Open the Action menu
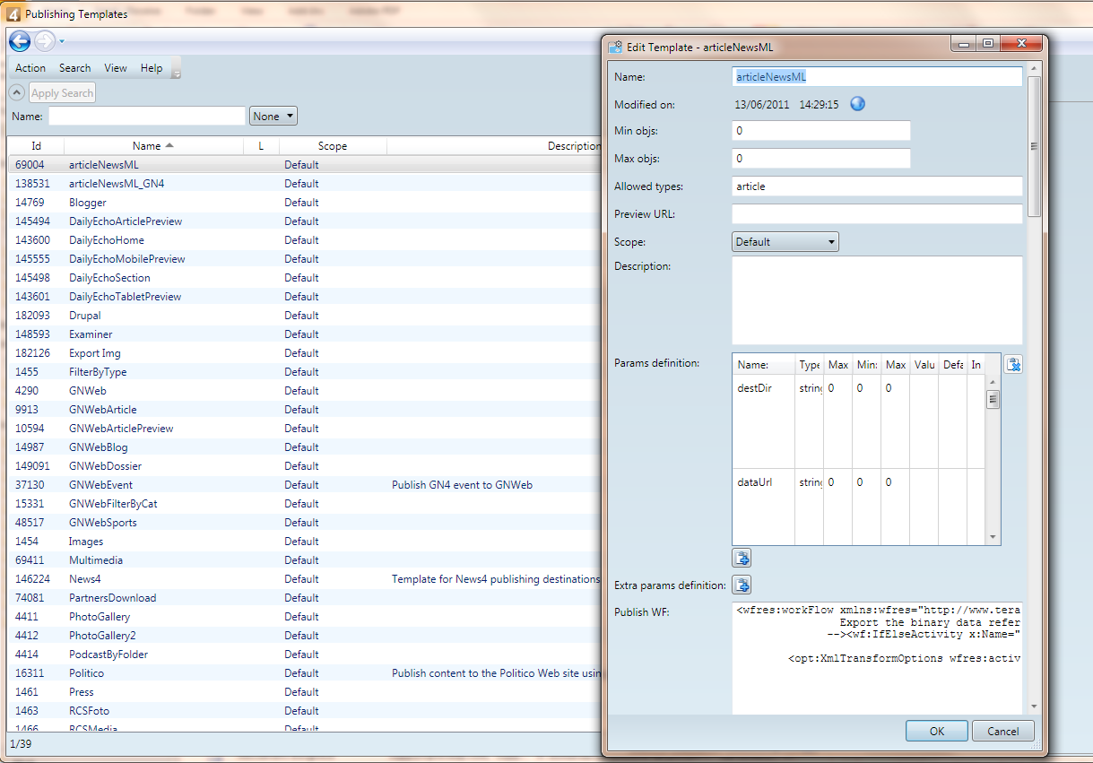Image resolution: width=1093 pixels, height=763 pixels. click(x=30, y=68)
